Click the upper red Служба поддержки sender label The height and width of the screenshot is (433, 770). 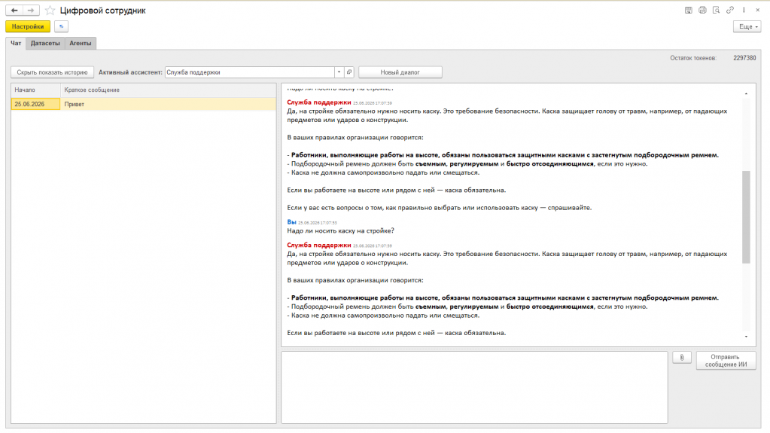click(318, 102)
